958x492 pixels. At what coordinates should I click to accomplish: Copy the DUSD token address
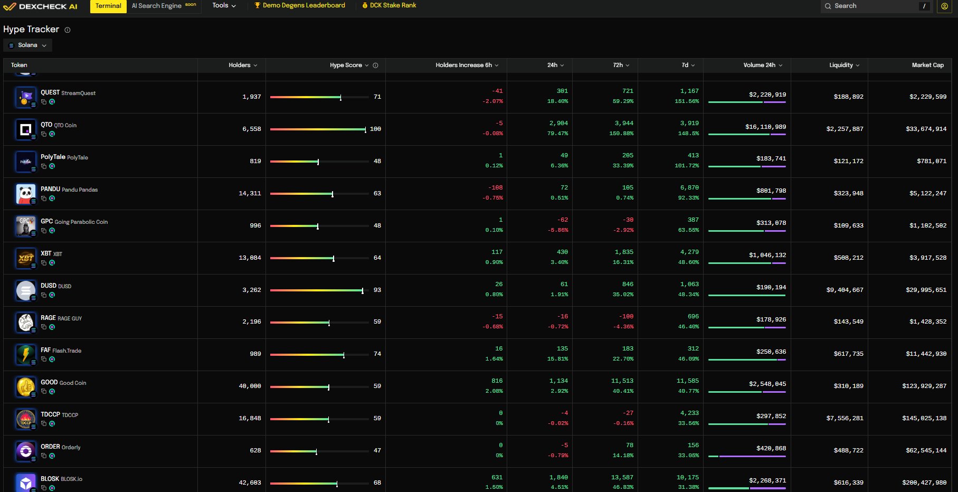coord(44,295)
